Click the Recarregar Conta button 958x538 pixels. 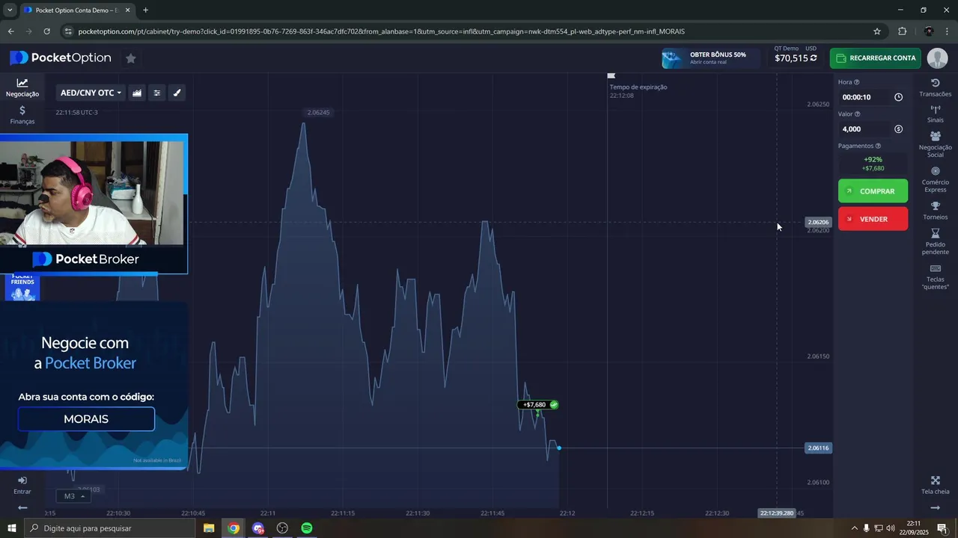[876, 58]
